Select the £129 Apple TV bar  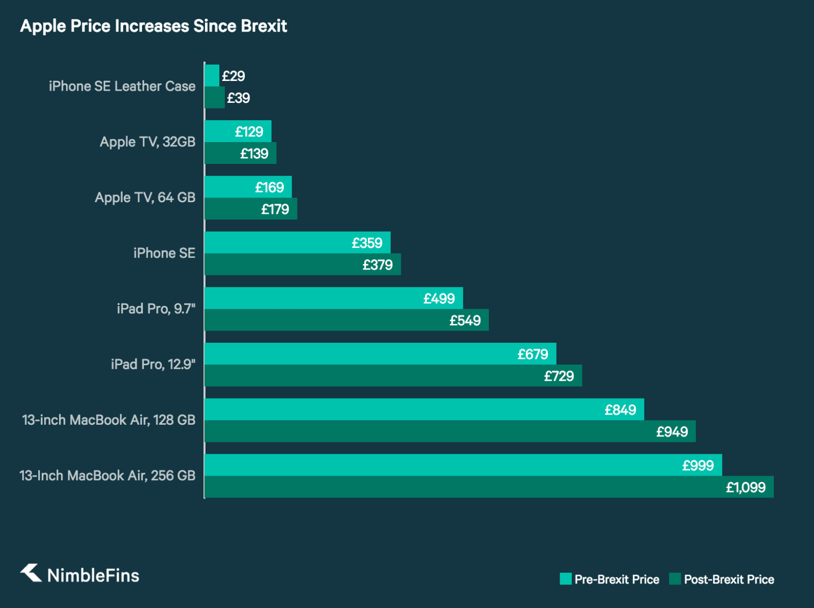pyautogui.click(x=238, y=131)
